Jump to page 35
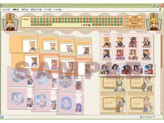 point(44,22)
